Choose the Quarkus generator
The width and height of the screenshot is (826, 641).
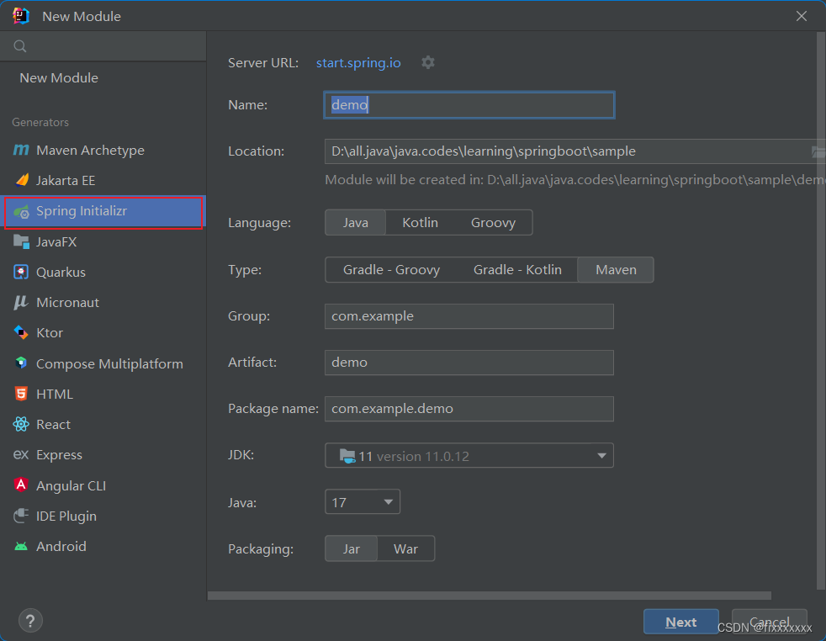coord(64,272)
